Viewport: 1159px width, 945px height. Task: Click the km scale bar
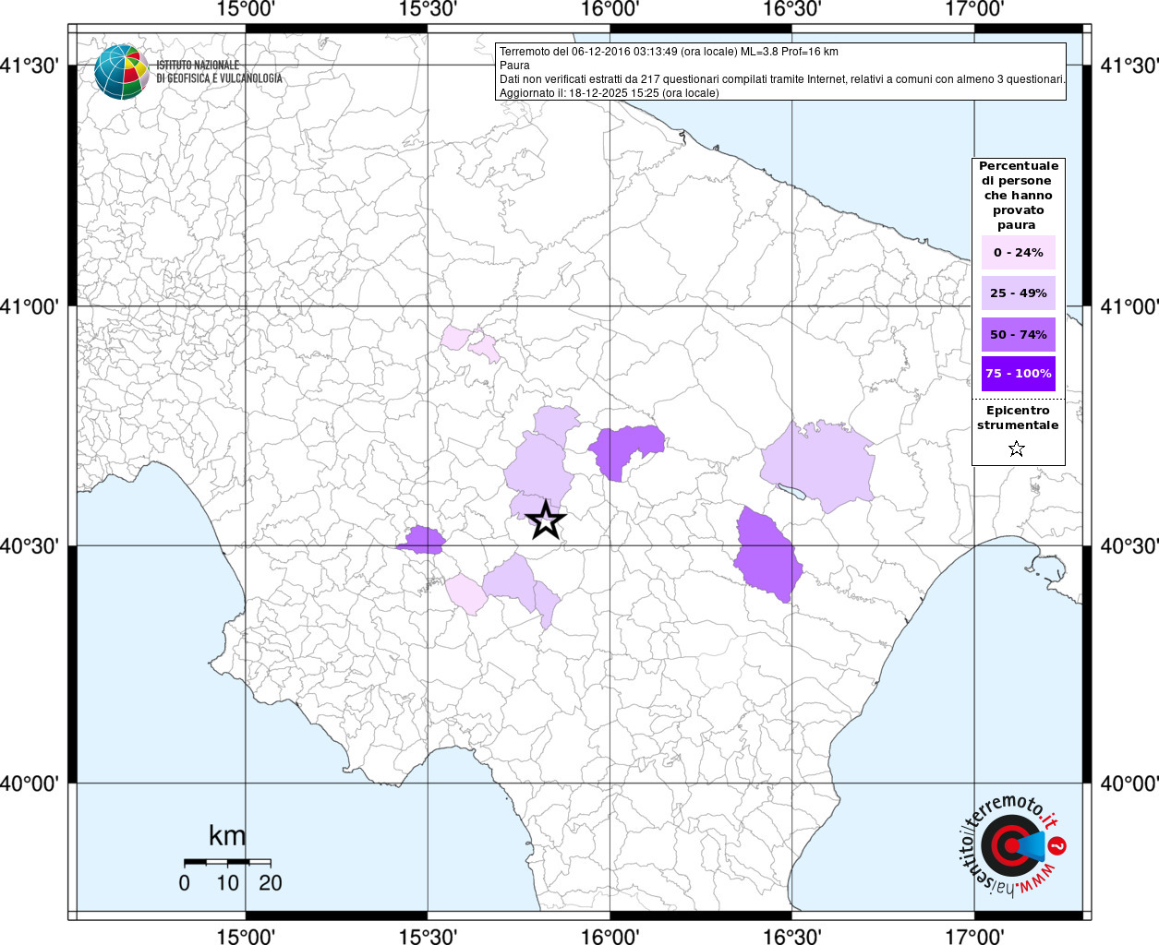[227, 862]
